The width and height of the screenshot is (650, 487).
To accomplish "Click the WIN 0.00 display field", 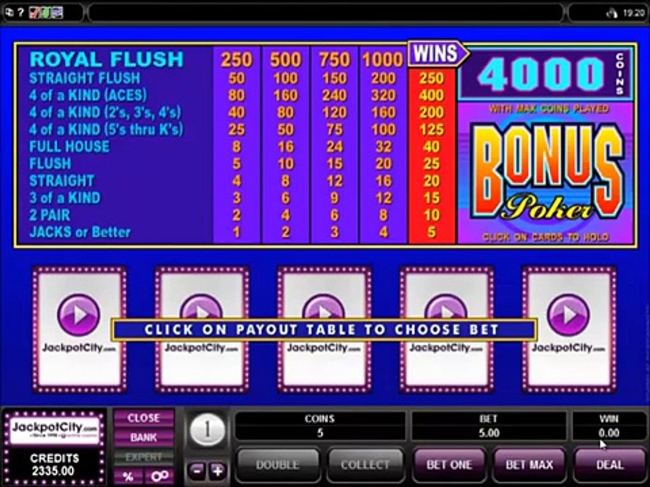I will pyautogui.click(x=609, y=426).
